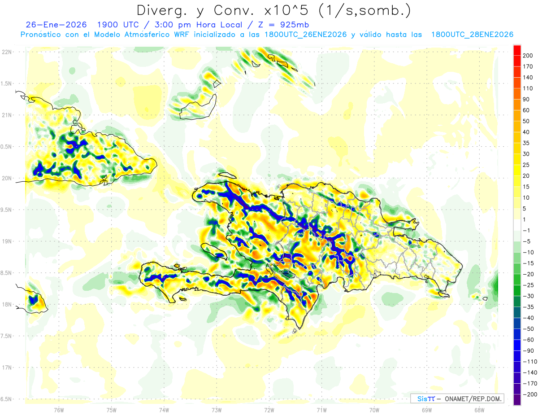Click the '69W' longitude label
This screenshot has height=416, width=538.
[x=427, y=410]
